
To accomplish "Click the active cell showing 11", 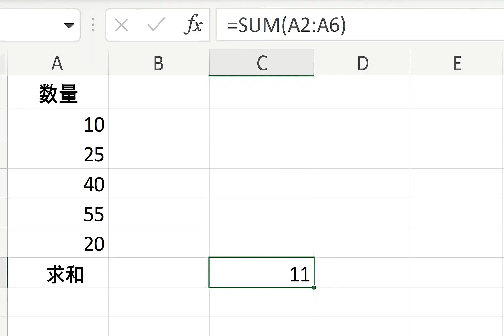I will click(x=262, y=273).
